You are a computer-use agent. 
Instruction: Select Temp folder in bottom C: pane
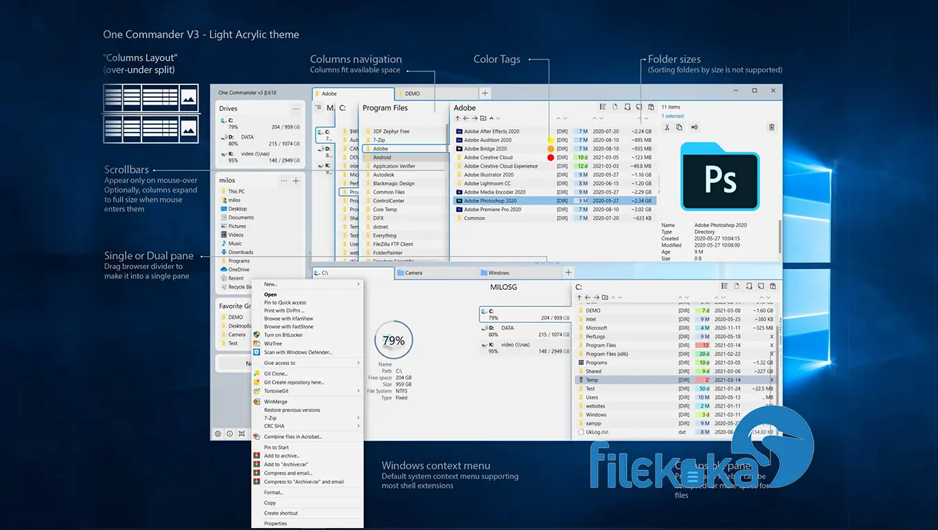pyautogui.click(x=676, y=380)
